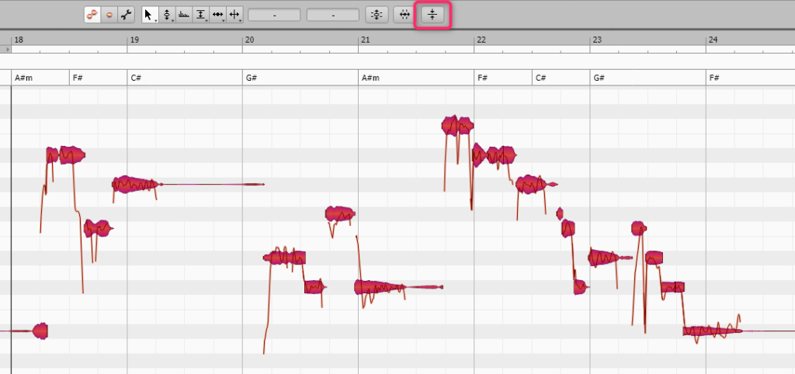Jump to bar 21 on the ruler

coord(366,40)
